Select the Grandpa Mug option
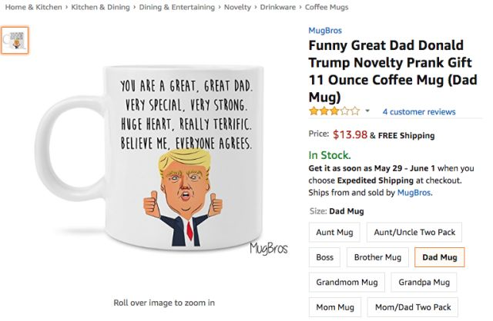 (x=424, y=283)
